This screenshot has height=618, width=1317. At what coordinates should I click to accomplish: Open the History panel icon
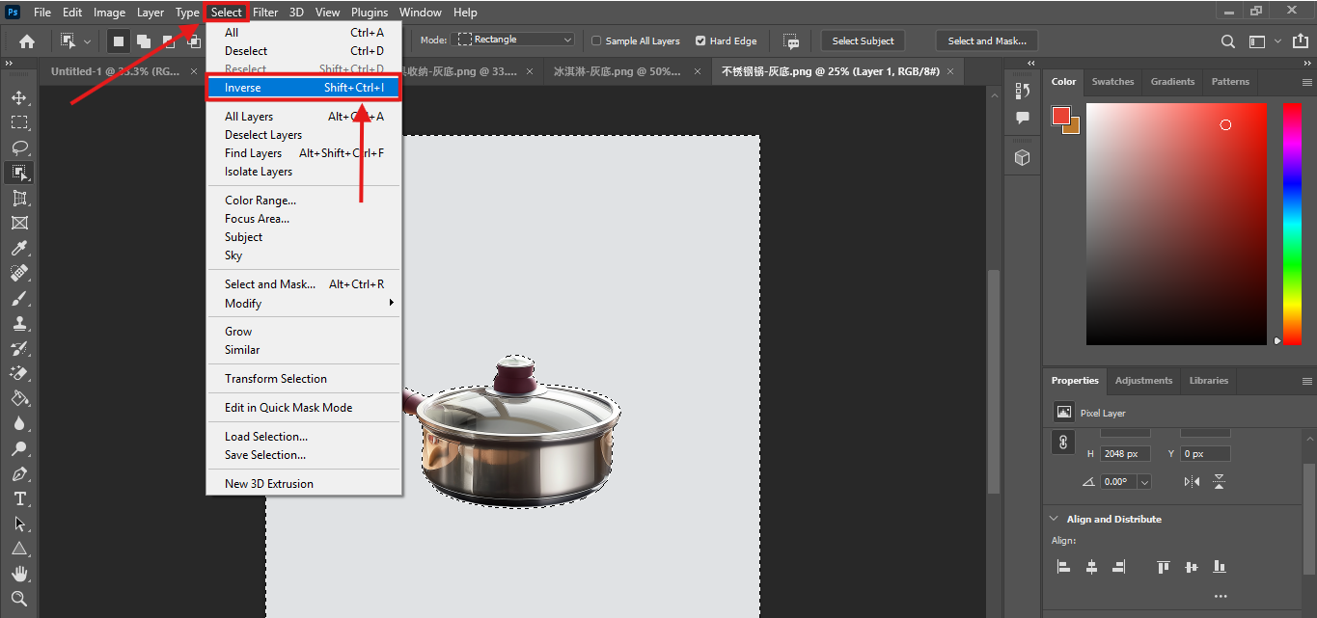1023,91
